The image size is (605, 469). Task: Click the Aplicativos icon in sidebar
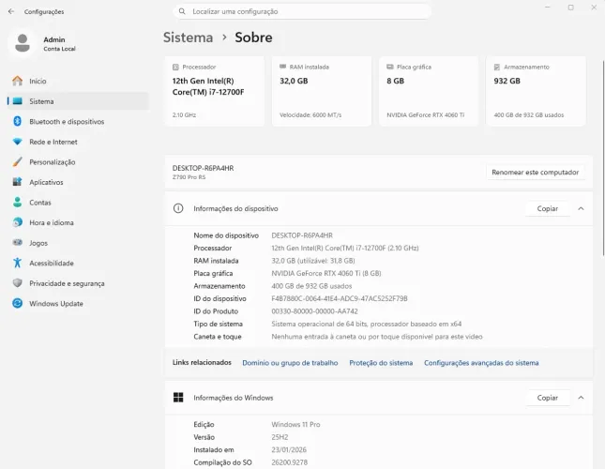point(18,182)
